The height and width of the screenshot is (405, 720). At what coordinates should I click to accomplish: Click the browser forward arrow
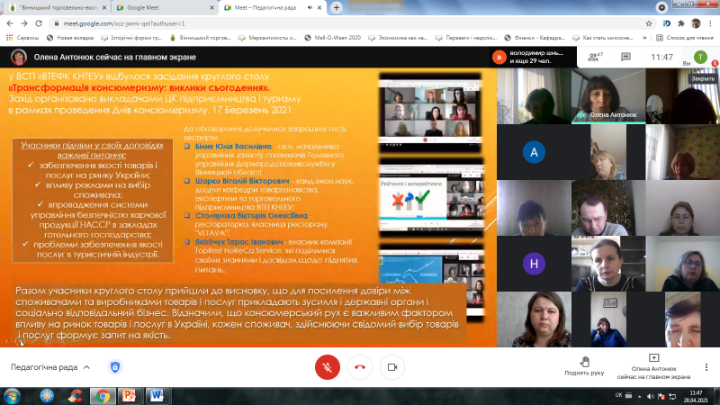pos(24,23)
